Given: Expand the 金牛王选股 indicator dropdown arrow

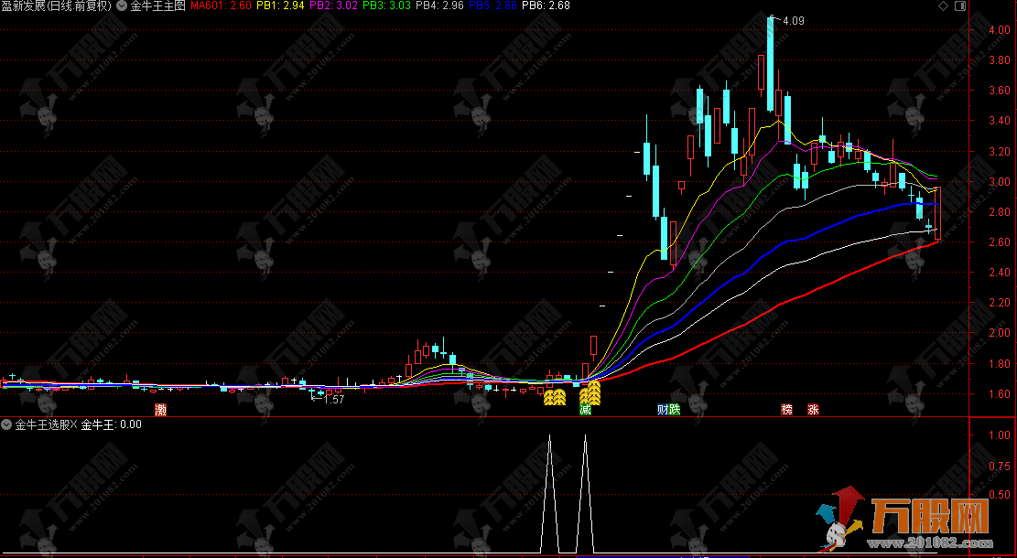Looking at the screenshot, I should pyautogui.click(x=6, y=424).
